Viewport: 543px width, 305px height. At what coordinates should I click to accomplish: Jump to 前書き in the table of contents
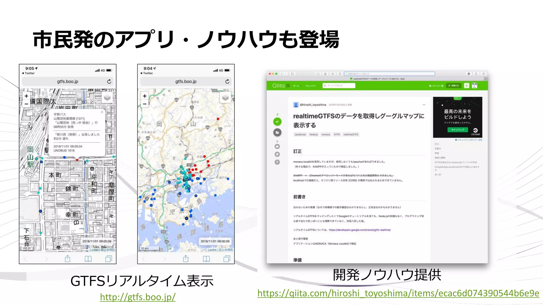coord(437,149)
